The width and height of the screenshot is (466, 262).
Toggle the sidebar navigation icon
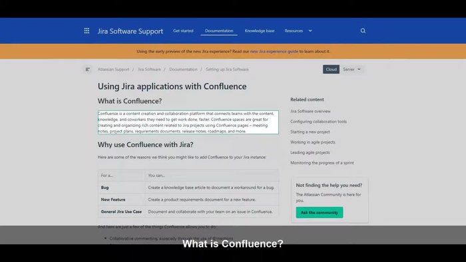[87, 69]
